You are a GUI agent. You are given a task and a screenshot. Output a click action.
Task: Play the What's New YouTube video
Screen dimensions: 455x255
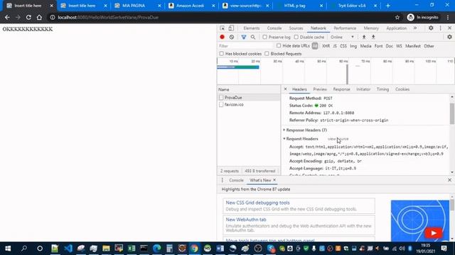click(x=434, y=233)
